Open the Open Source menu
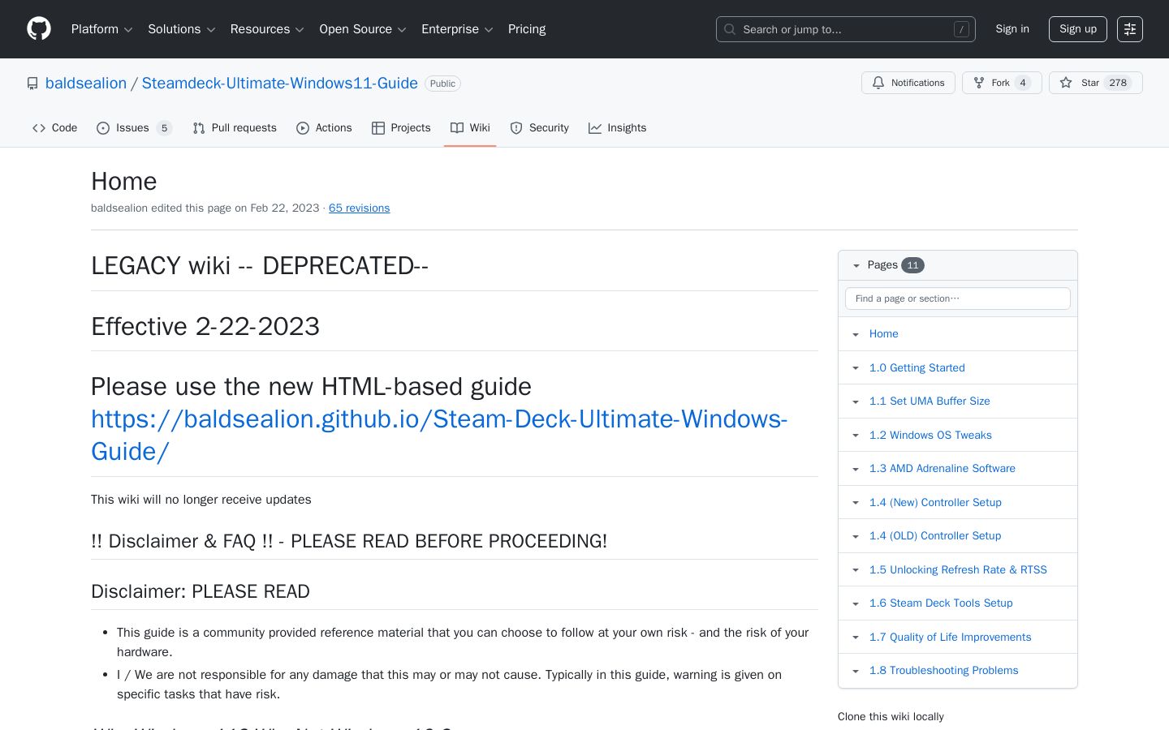 (x=363, y=29)
